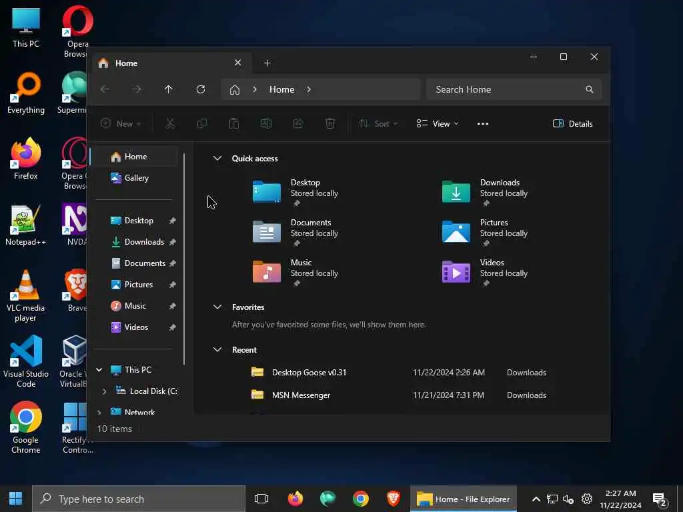Open the Videos folder in Quick access
The width and height of the screenshot is (683, 512).
pos(485,272)
